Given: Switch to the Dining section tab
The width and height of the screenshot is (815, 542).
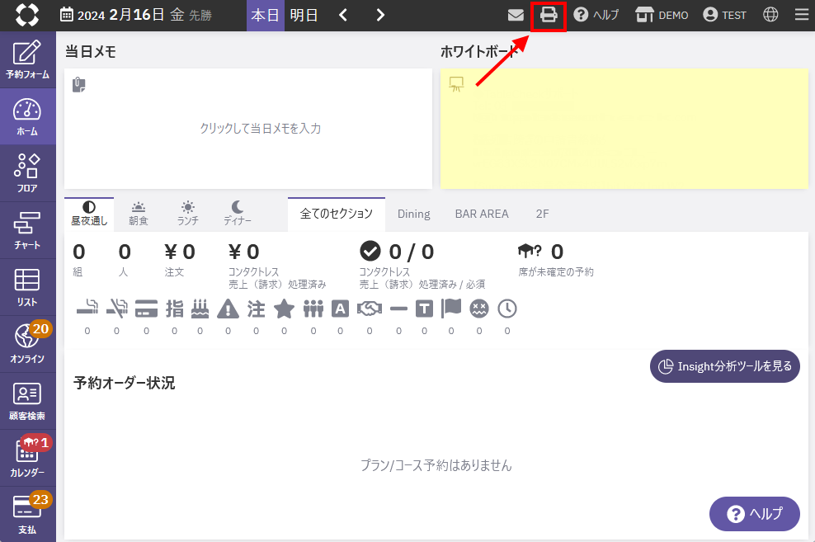Looking at the screenshot, I should click(x=414, y=214).
